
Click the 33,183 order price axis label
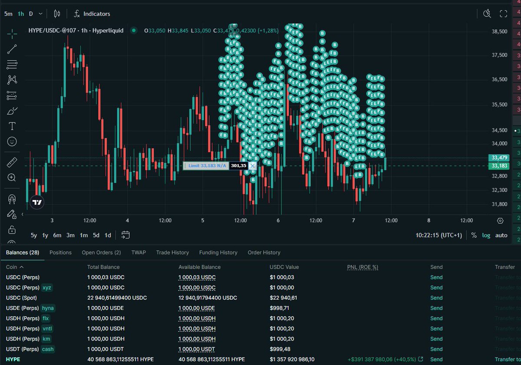pos(499,166)
